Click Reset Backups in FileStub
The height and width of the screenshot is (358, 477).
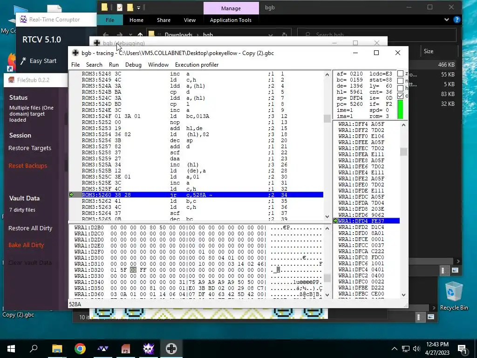click(27, 166)
